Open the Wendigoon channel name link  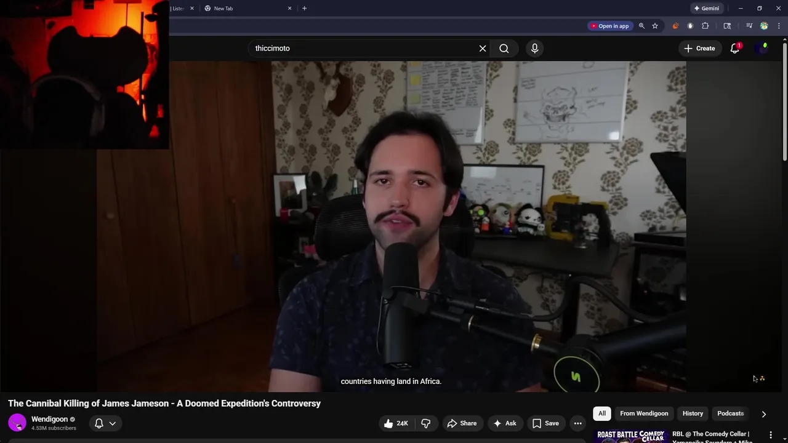tap(49, 419)
